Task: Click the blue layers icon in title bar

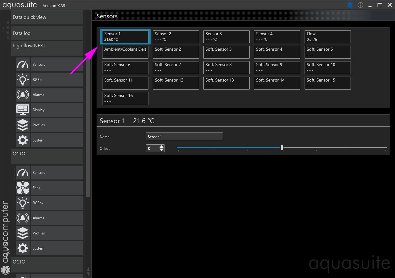Action: (350, 5)
